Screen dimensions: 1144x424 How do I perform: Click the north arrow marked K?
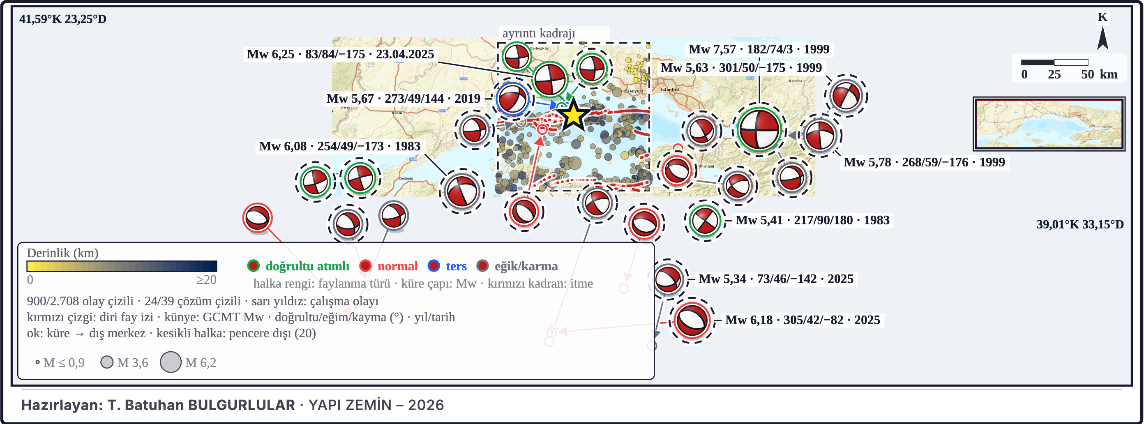[x=1102, y=32]
